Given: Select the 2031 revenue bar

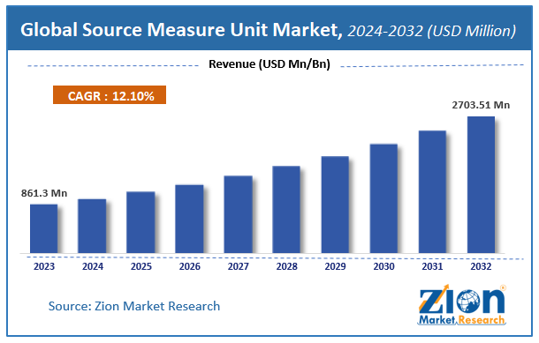Looking at the screenshot, I should coord(432,192).
